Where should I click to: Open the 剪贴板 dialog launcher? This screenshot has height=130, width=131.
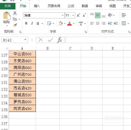pos(20,32)
